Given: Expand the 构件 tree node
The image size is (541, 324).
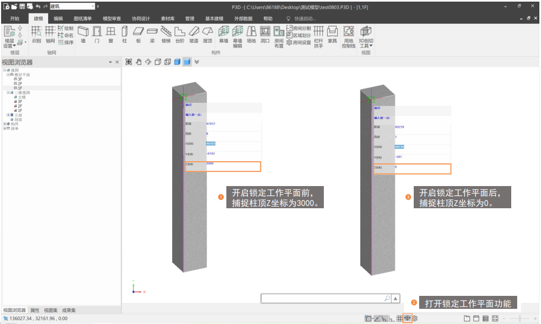Looking at the screenshot, I should coord(5,124).
